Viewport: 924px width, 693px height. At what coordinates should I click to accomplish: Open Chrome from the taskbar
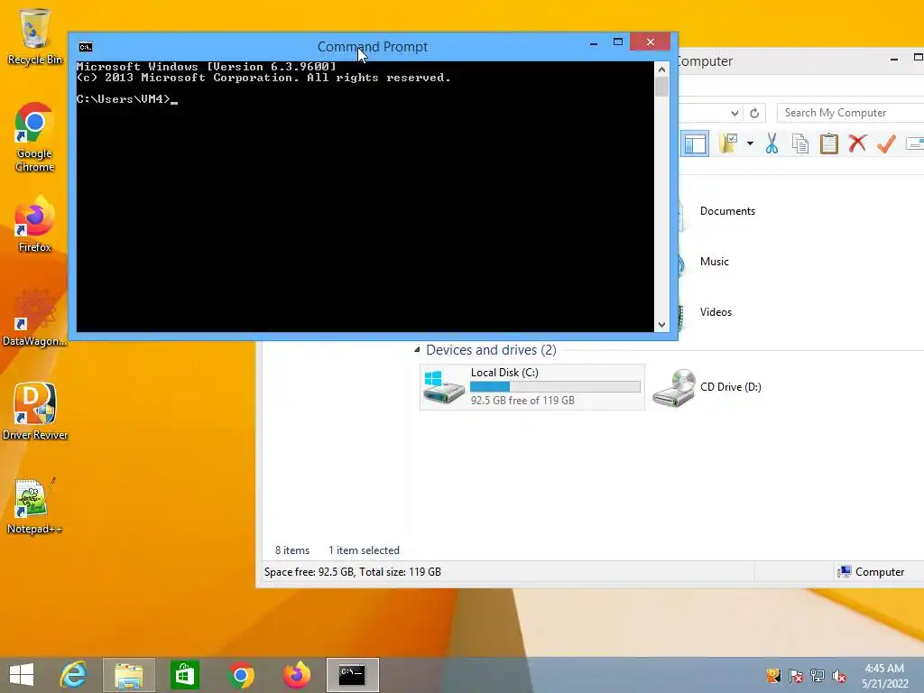coord(240,675)
